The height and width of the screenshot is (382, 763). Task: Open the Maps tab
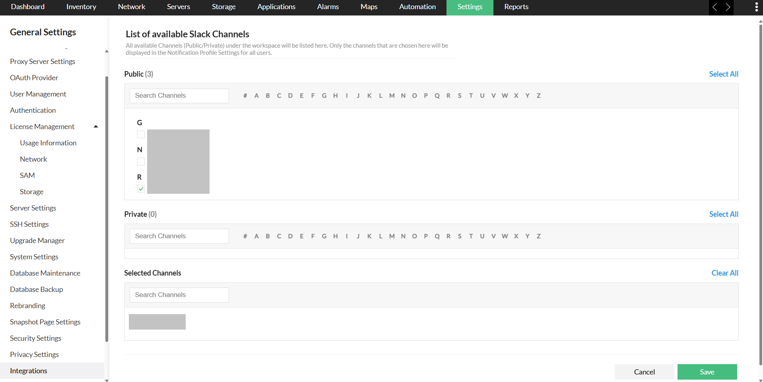369,7
